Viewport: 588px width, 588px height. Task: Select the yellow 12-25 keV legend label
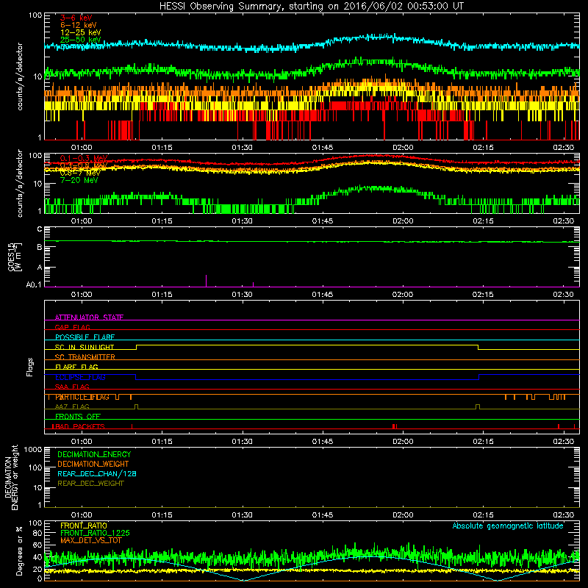point(80,32)
